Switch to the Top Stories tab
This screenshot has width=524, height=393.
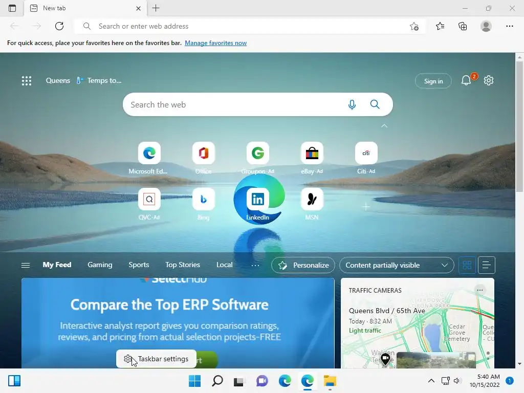tap(183, 265)
